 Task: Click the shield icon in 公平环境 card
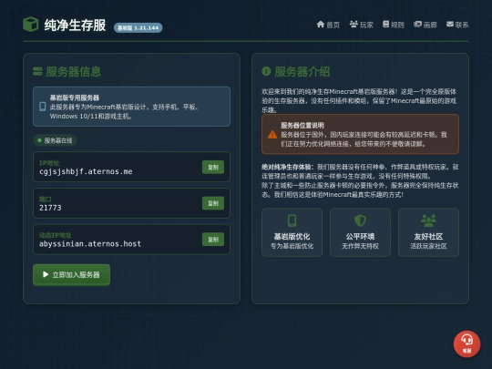point(360,220)
